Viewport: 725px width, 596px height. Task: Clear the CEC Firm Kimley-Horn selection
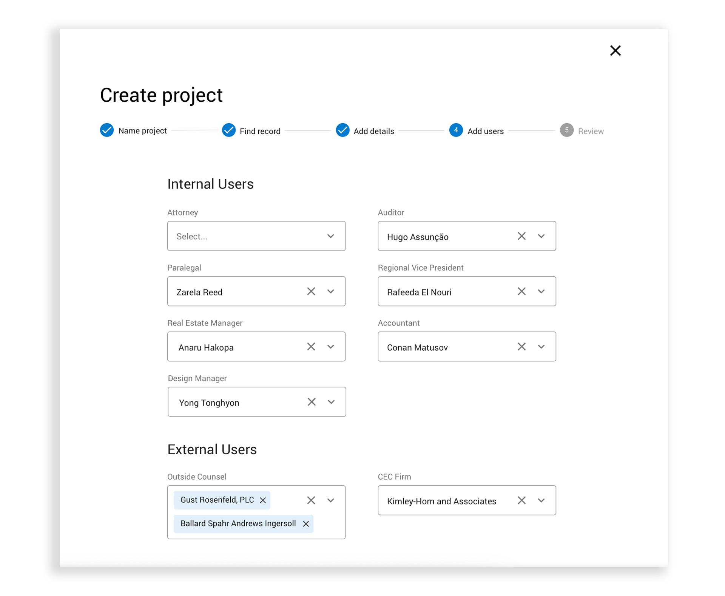521,500
